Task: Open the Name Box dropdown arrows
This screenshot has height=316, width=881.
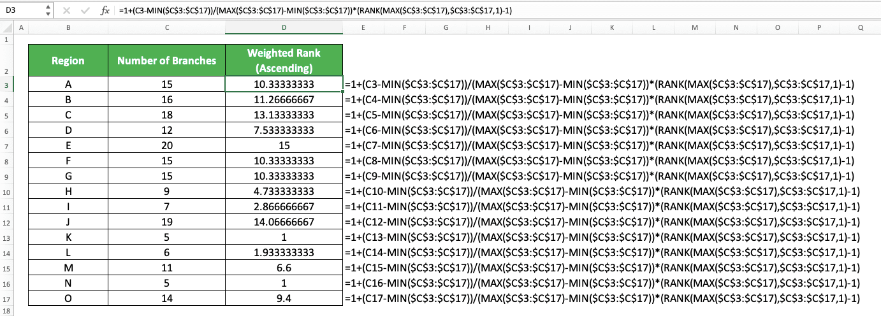Action: click(x=49, y=11)
